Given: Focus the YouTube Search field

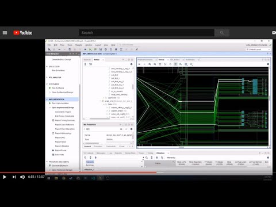Looking at the screenshot, I should [x=147, y=33].
